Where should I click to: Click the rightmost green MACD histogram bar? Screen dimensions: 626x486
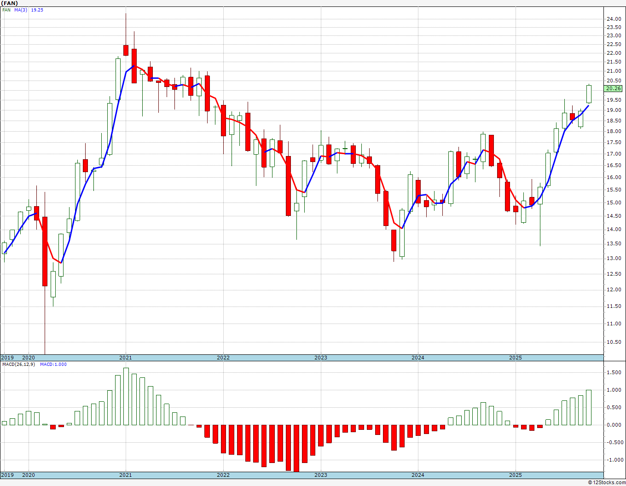[x=589, y=407]
